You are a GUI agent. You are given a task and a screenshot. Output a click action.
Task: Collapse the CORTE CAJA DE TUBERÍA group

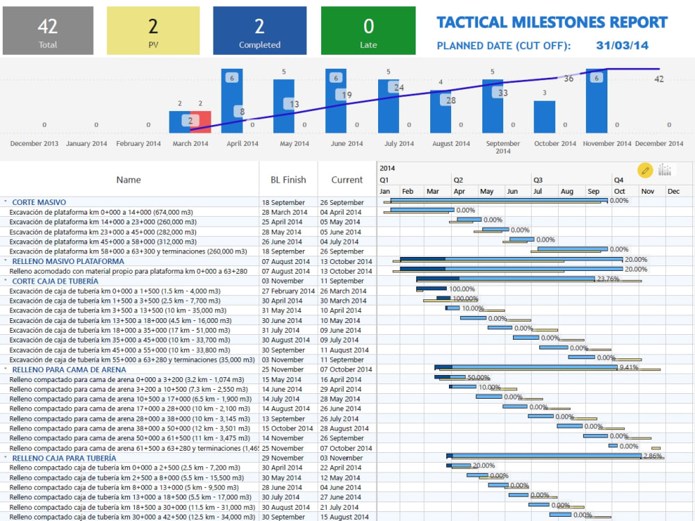[x=6, y=281]
